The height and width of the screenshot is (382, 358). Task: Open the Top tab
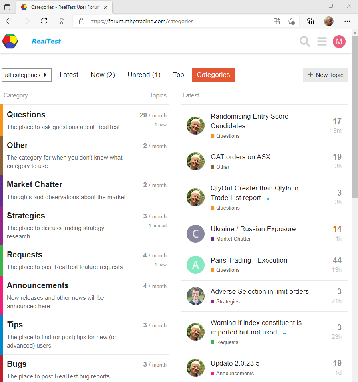click(178, 75)
